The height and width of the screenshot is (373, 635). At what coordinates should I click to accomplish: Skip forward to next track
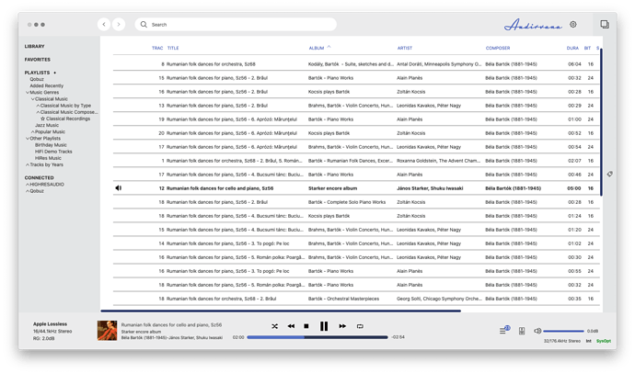pos(342,326)
